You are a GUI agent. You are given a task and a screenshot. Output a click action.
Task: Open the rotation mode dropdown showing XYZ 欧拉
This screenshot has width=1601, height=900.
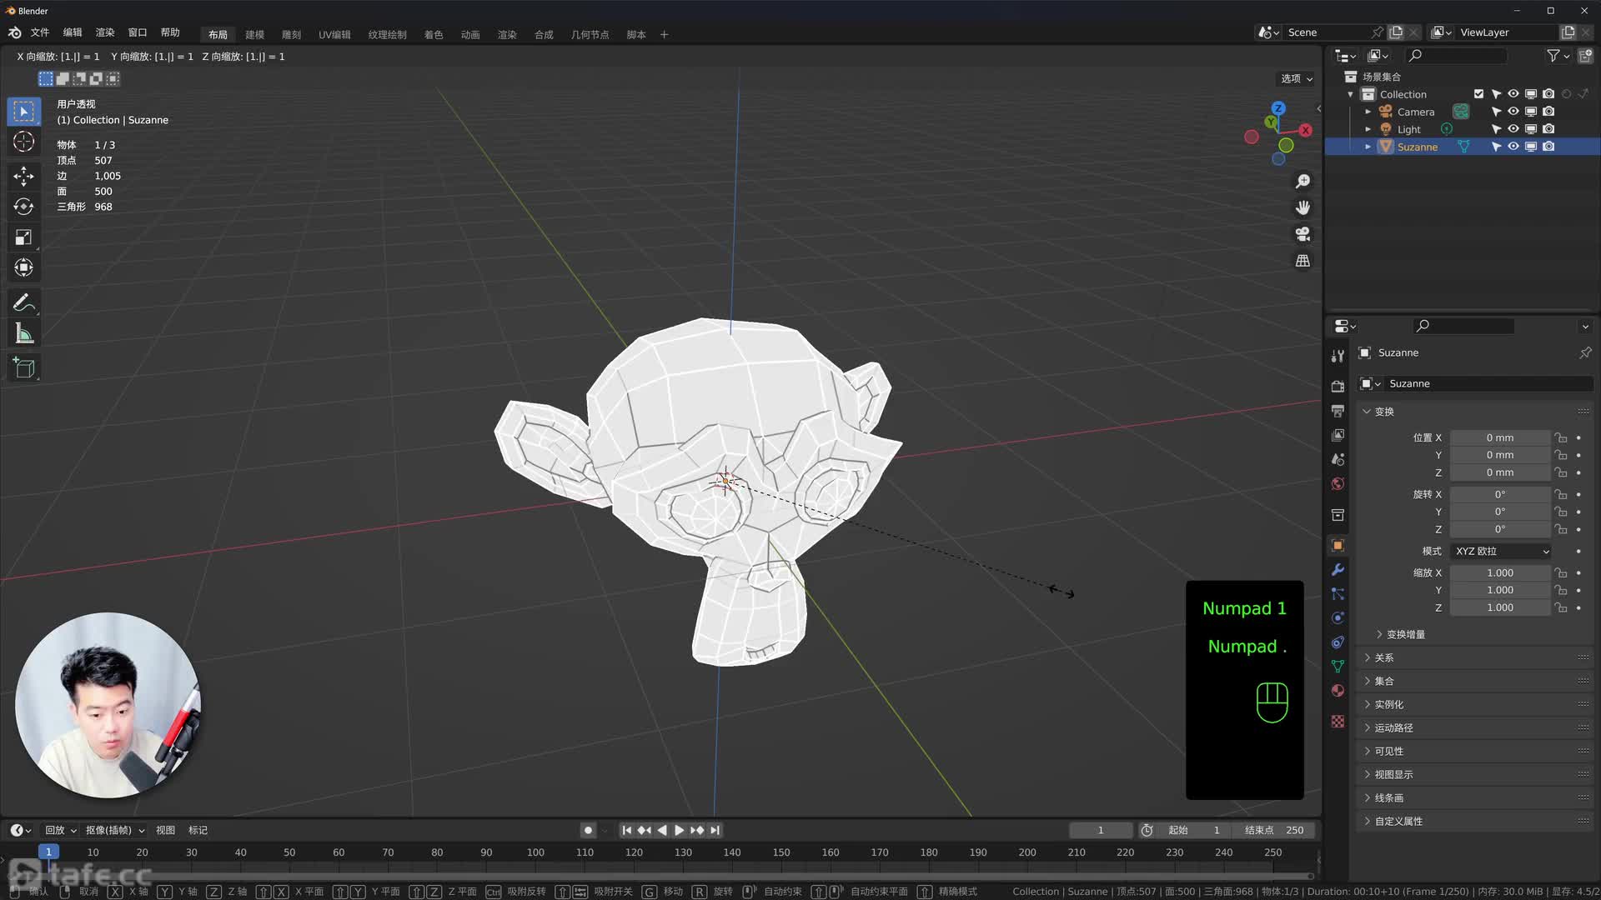click(x=1499, y=551)
